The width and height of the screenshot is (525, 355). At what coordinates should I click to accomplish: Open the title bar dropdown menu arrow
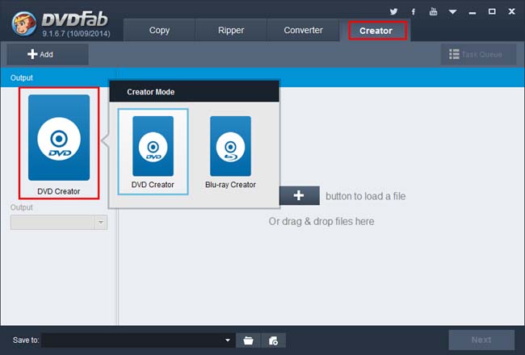point(452,12)
